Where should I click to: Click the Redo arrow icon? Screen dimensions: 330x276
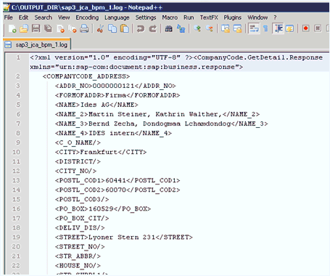[152, 29]
